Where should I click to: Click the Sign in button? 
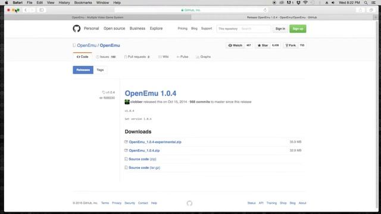(x=280, y=29)
